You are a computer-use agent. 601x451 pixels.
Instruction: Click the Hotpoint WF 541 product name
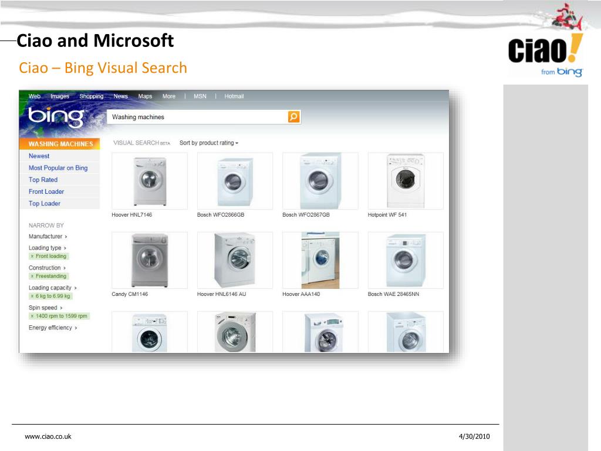(x=387, y=215)
